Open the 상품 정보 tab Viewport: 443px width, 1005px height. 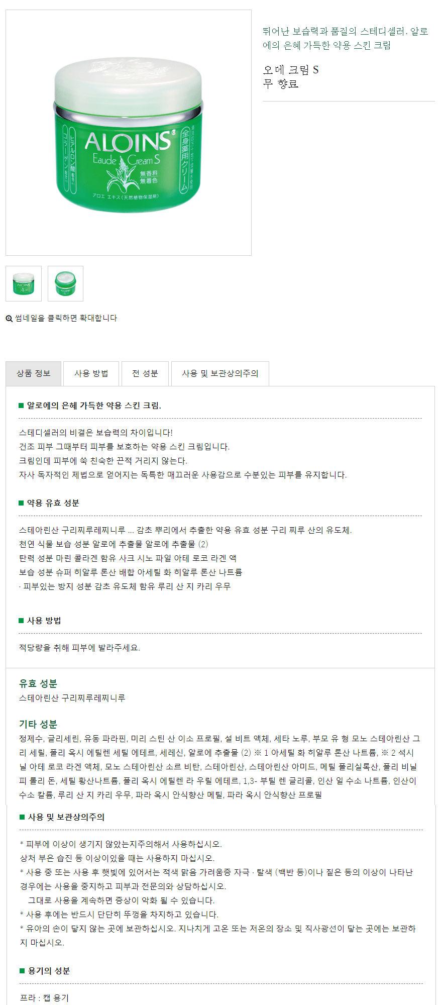34,373
